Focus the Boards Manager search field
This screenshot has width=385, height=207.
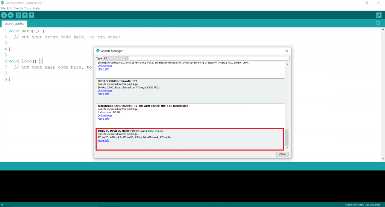point(209,58)
